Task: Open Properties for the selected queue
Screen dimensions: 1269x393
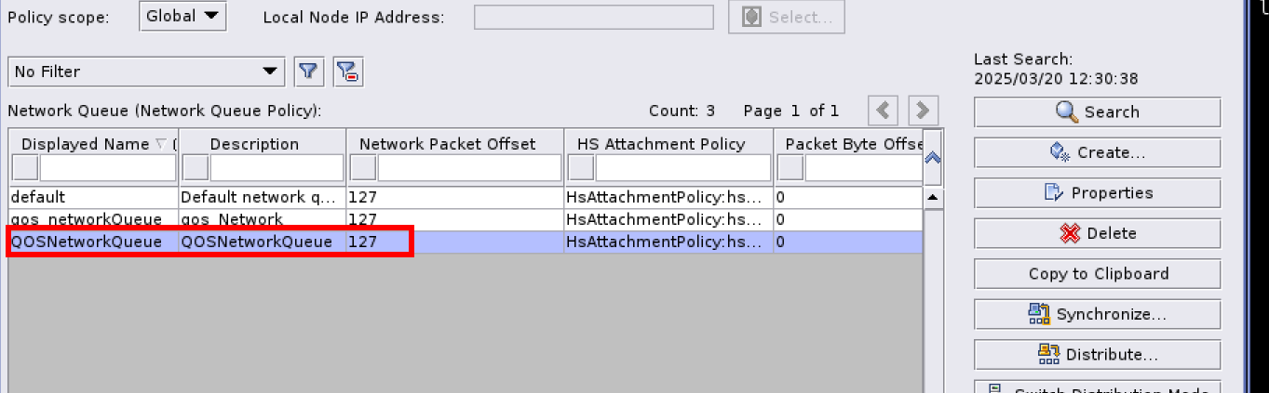Action: click(1097, 192)
